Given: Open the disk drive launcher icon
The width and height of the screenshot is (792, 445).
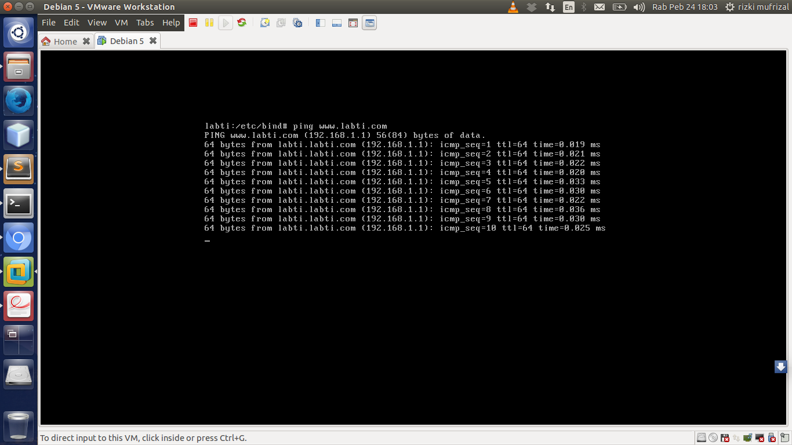Looking at the screenshot, I should tap(19, 374).
